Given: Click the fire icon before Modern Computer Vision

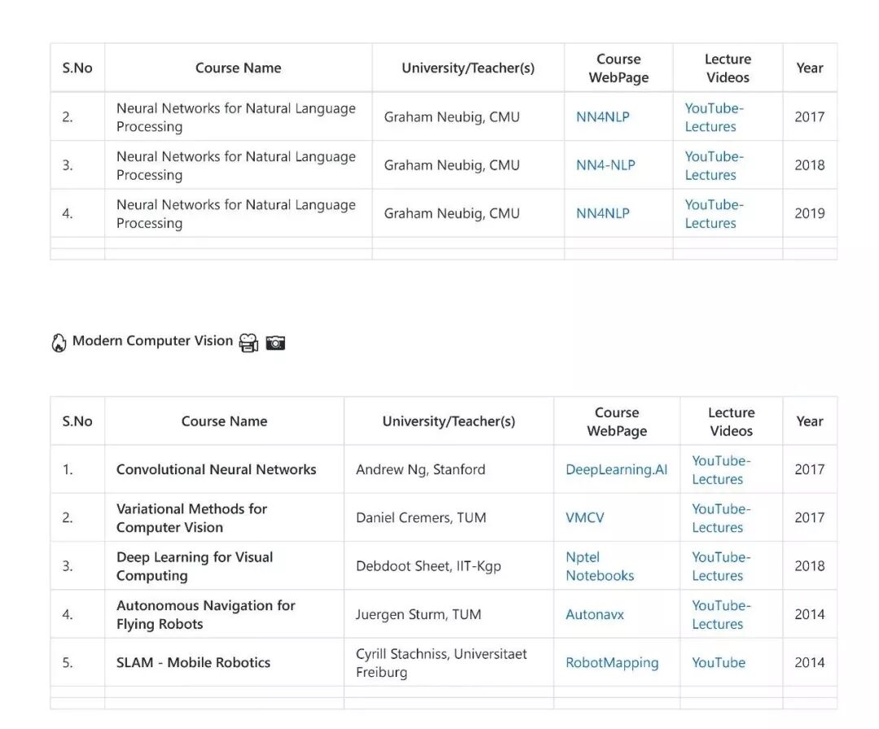Looking at the screenshot, I should 59,343.
